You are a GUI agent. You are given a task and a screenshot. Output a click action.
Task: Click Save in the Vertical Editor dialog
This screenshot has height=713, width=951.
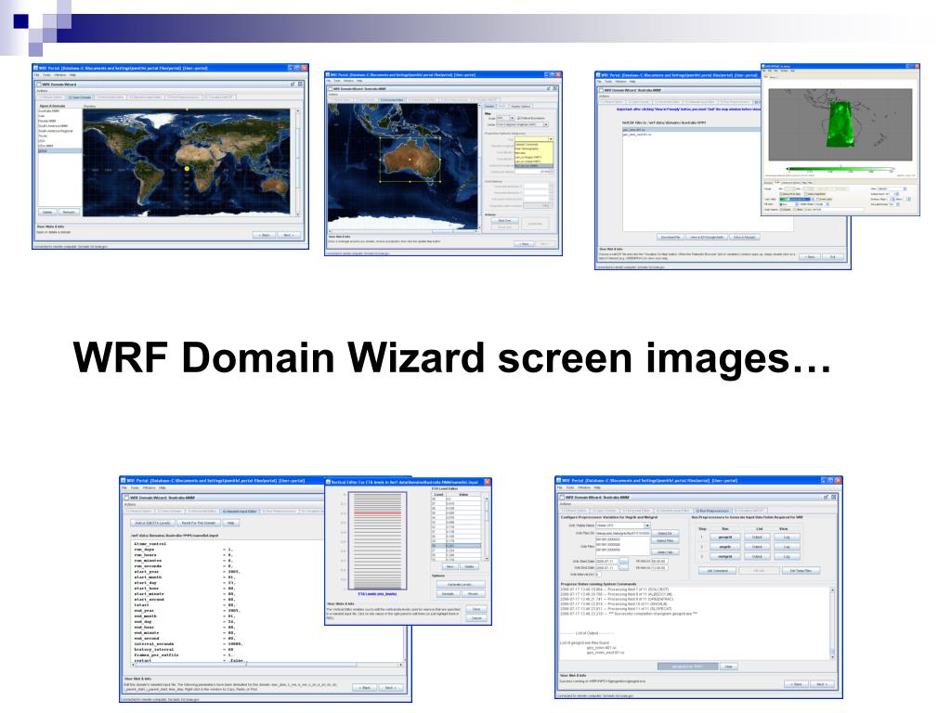pyautogui.click(x=476, y=609)
